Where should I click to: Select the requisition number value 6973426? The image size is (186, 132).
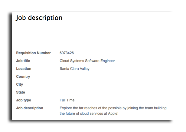point(67,53)
